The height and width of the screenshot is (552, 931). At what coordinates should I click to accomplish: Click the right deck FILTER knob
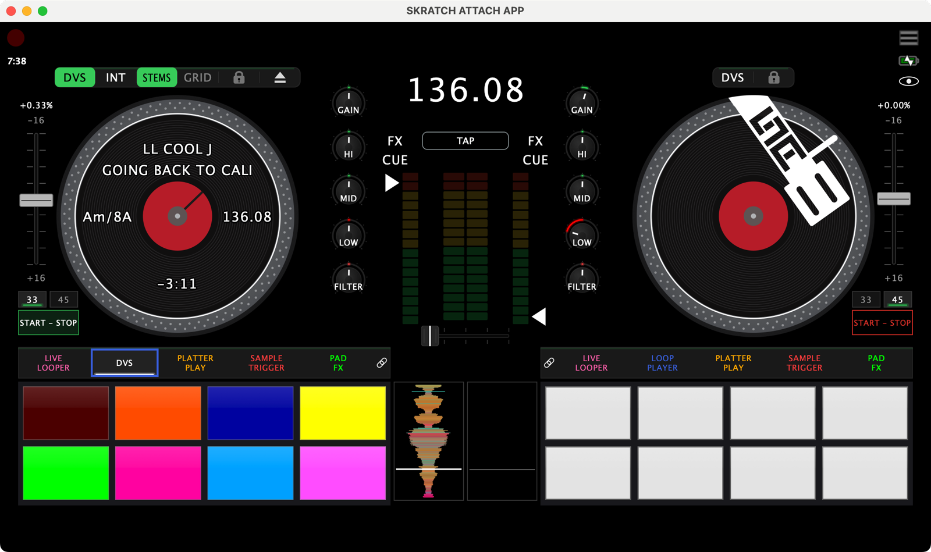coord(582,279)
